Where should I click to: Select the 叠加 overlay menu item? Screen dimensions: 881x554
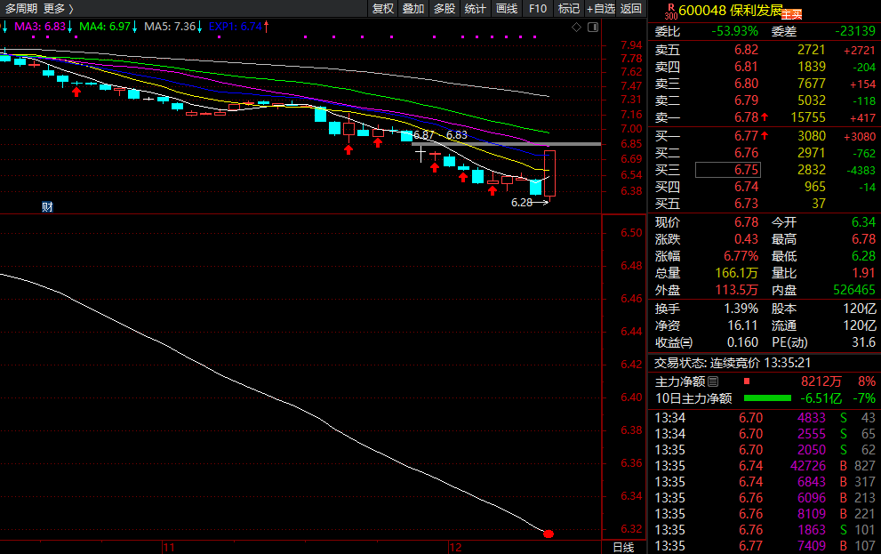pos(413,8)
